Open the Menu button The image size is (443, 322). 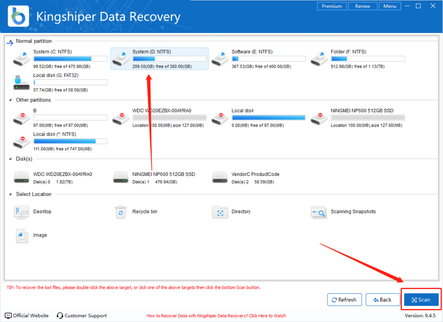390,6
